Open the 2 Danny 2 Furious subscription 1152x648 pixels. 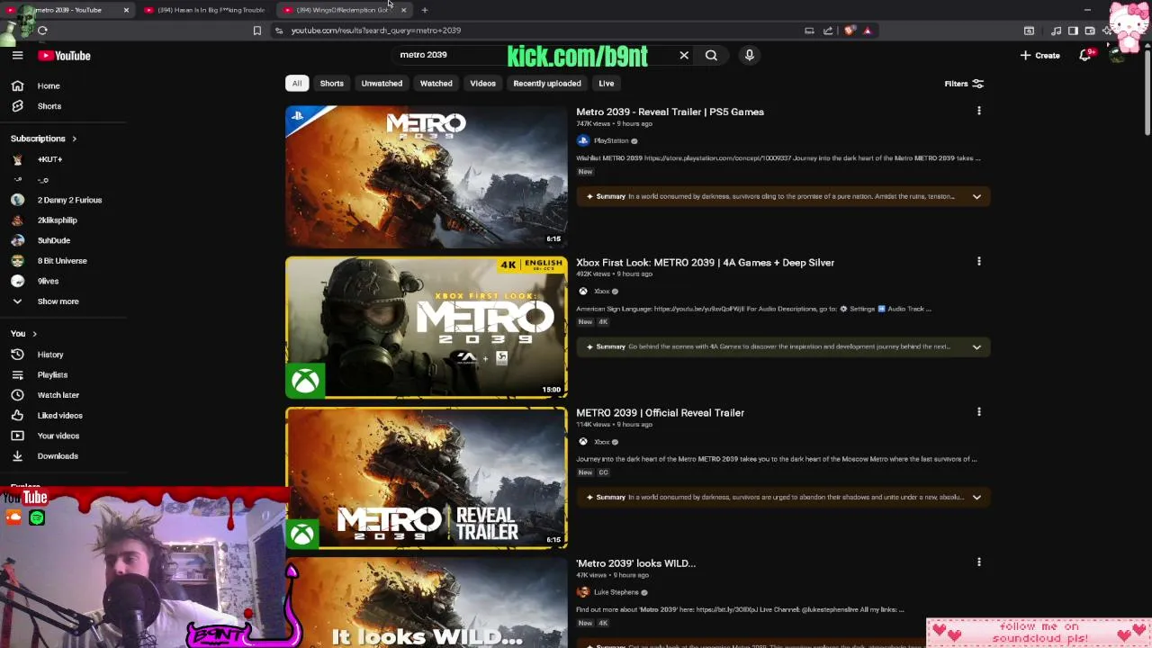[69, 200]
